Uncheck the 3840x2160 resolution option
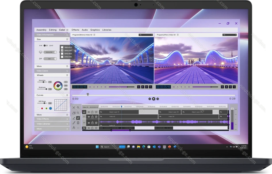272x174 pixels. (62, 50)
